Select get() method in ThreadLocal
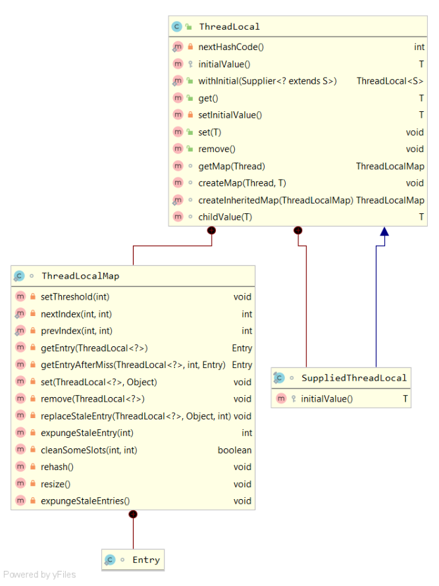The image size is (439, 586). coord(297,98)
